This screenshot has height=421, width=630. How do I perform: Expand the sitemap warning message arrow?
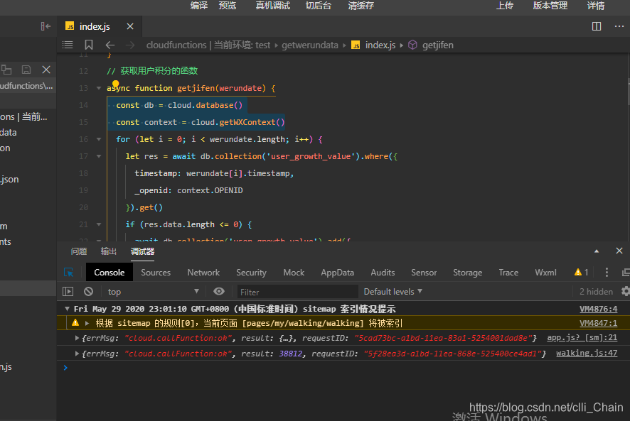(x=87, y=323)
